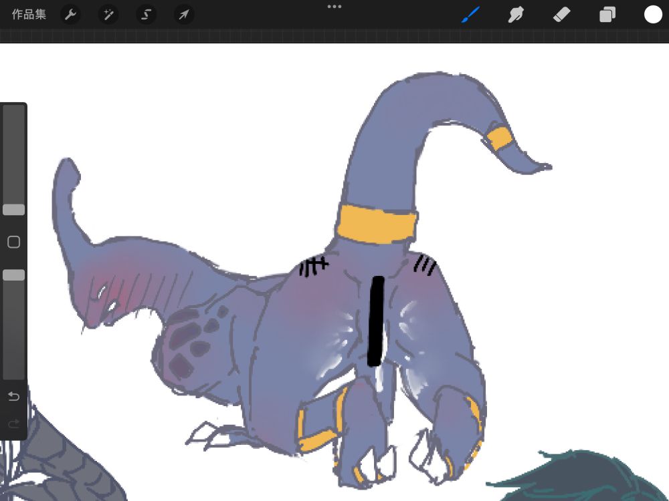The height and width of the screenshot is (501, 669).
Task: Redo the last undone stroke
Action: click(13, 424)
